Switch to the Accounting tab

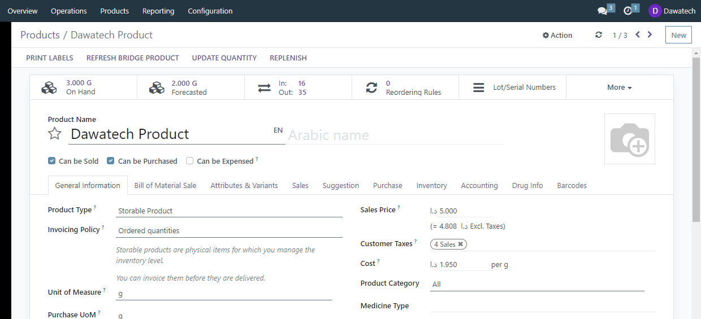(479, 185)
